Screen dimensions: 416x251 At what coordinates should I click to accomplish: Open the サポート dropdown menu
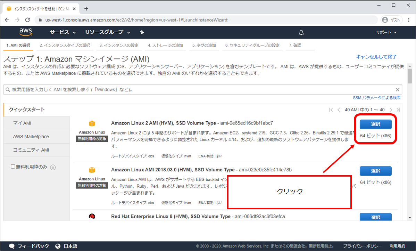[386, 32]
